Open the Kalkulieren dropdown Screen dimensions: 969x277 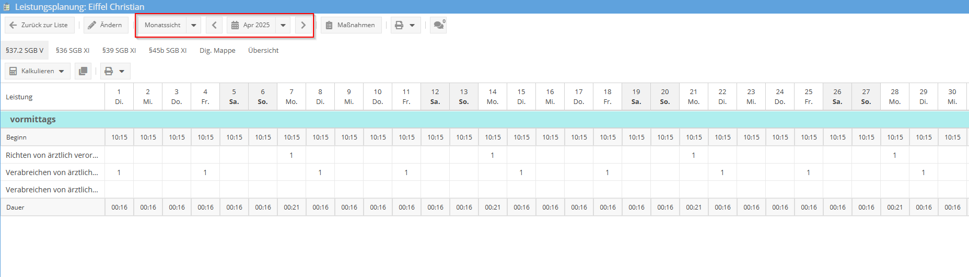click(37, 71)
